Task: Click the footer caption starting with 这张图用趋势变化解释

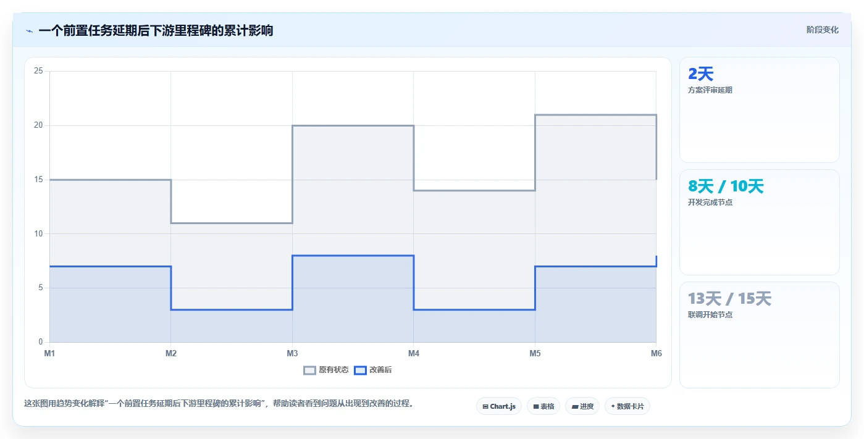Action: click(219, 404)
